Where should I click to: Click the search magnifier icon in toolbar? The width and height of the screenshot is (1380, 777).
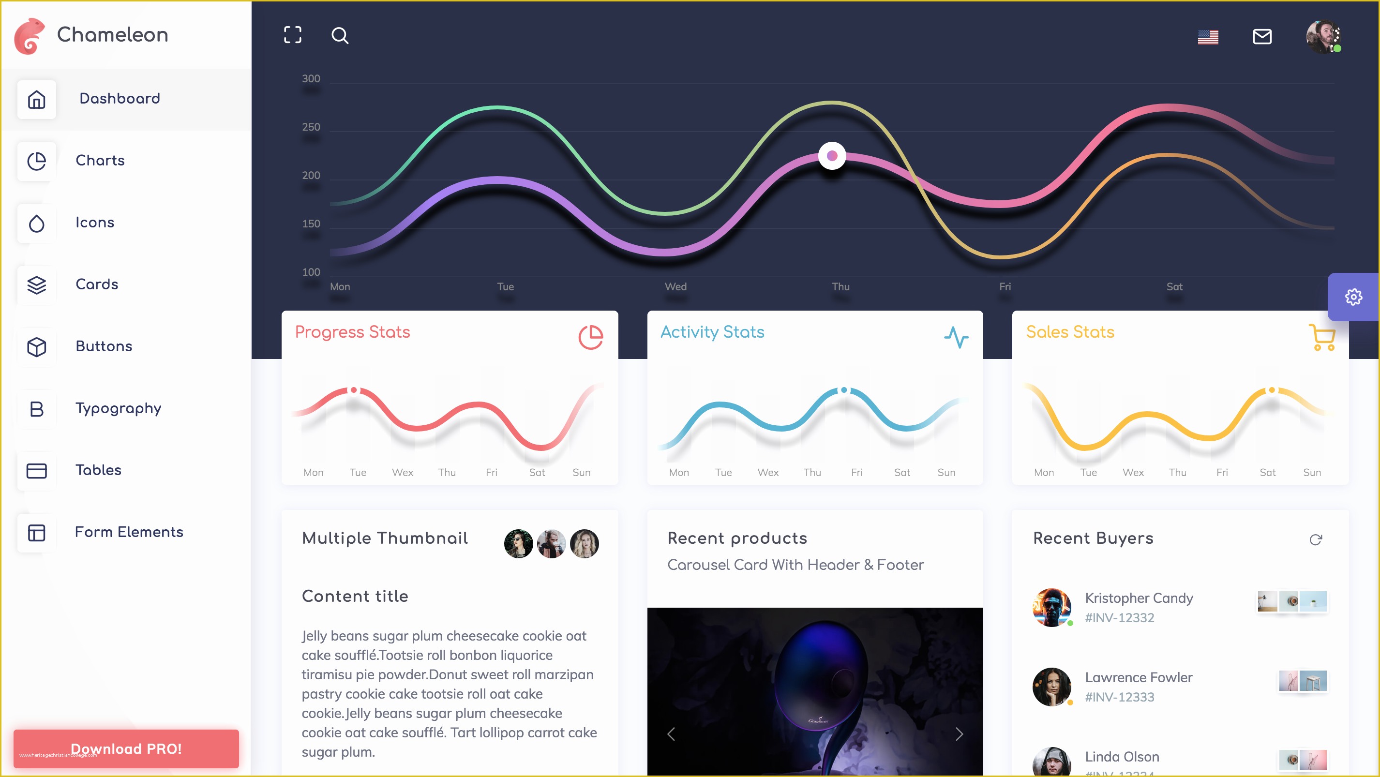point(339,35)
